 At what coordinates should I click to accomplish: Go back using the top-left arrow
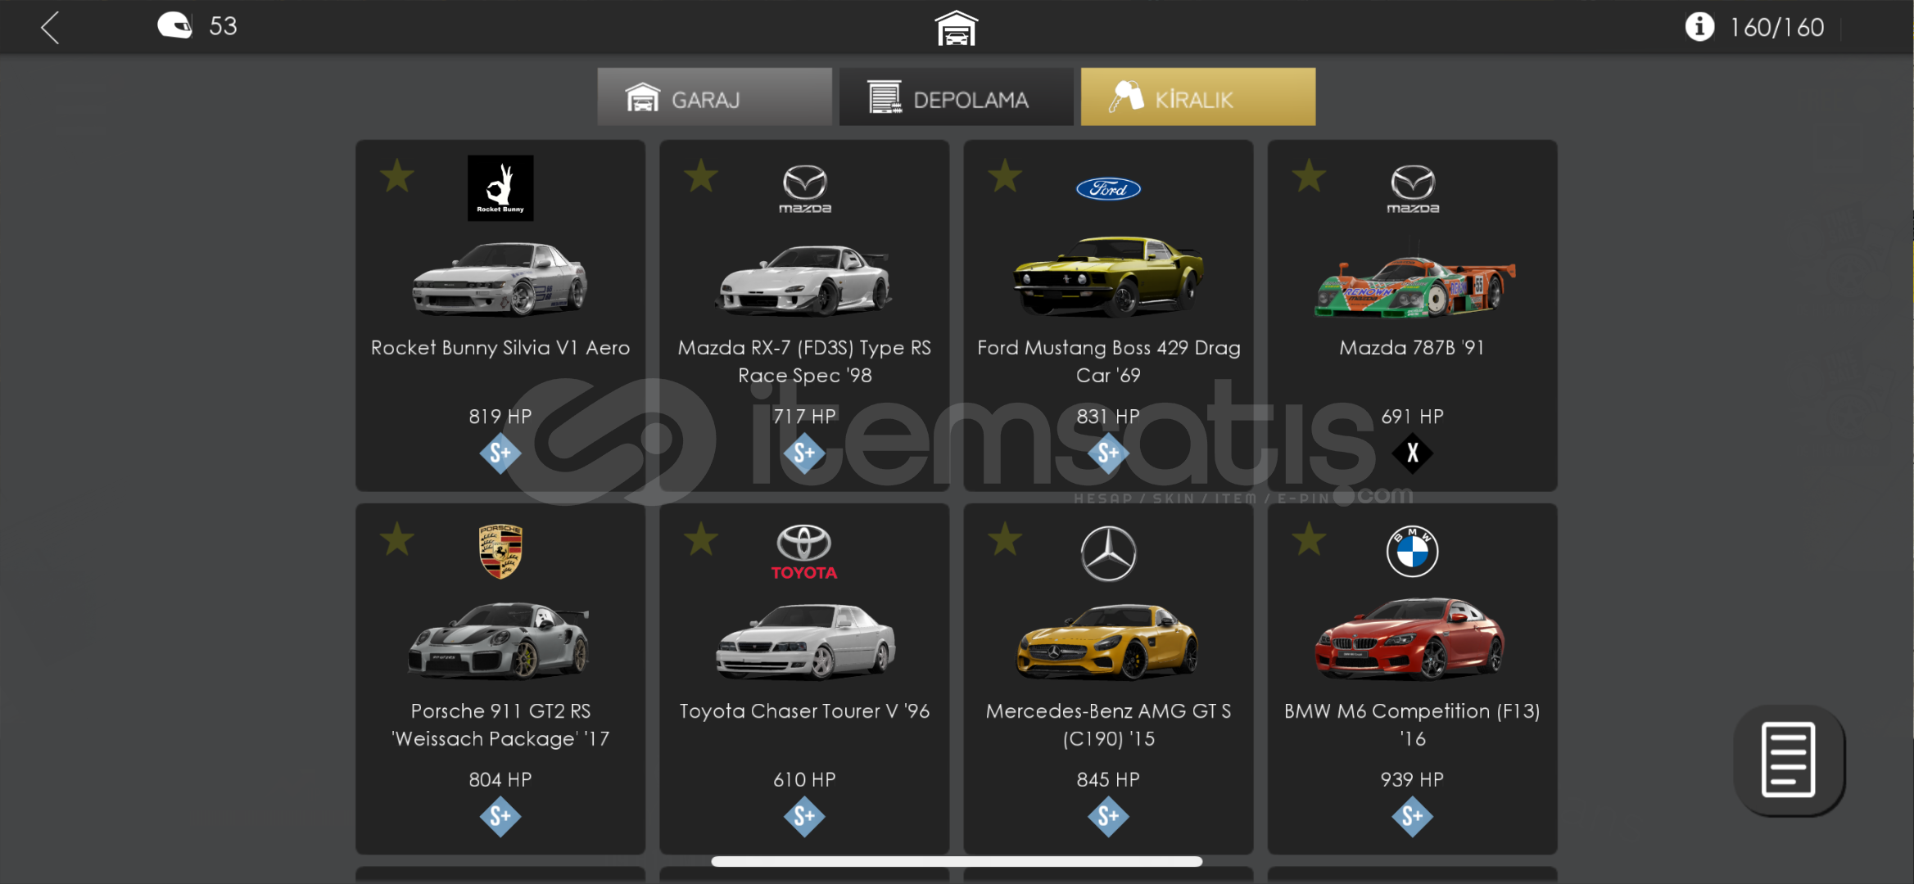[x=50, y=27]
